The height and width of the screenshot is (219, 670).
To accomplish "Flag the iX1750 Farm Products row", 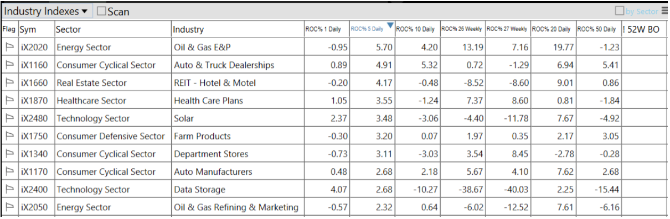I will click(9, 136).
